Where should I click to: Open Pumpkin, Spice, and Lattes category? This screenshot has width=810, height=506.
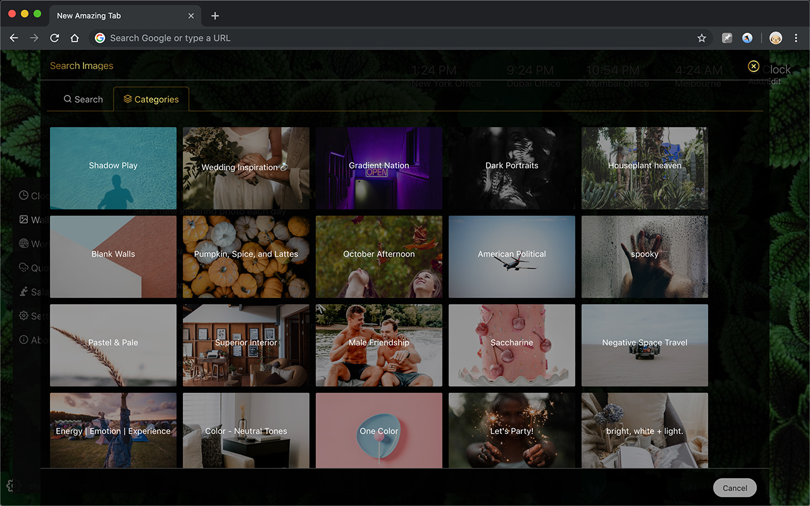coord(246,257)
